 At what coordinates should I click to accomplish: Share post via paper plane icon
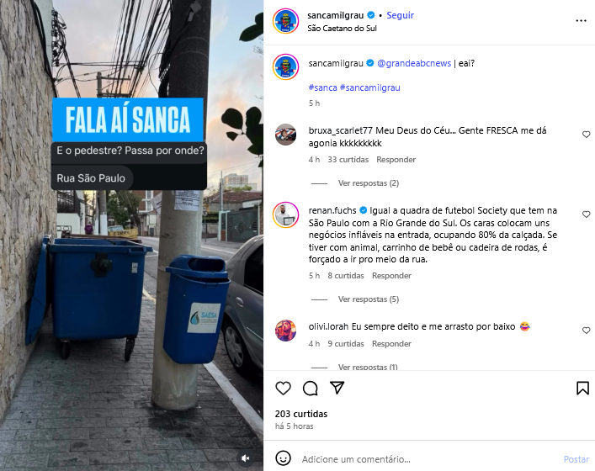[337, 388]
